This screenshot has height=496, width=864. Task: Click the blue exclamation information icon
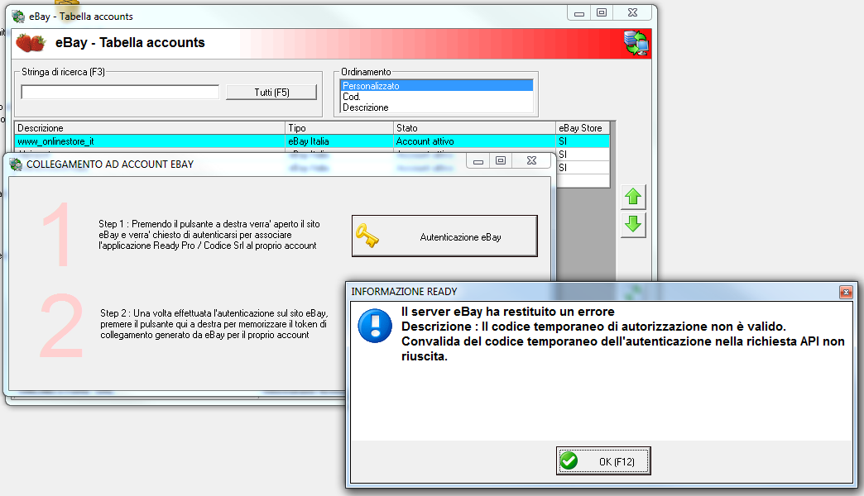point(375,326)
